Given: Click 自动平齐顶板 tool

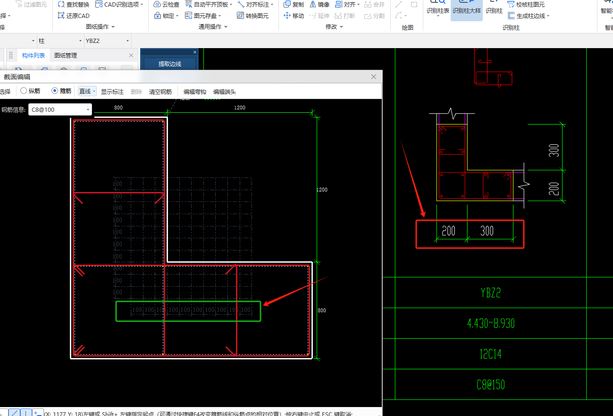Looking at the screenshot, I should pos(209,4).
